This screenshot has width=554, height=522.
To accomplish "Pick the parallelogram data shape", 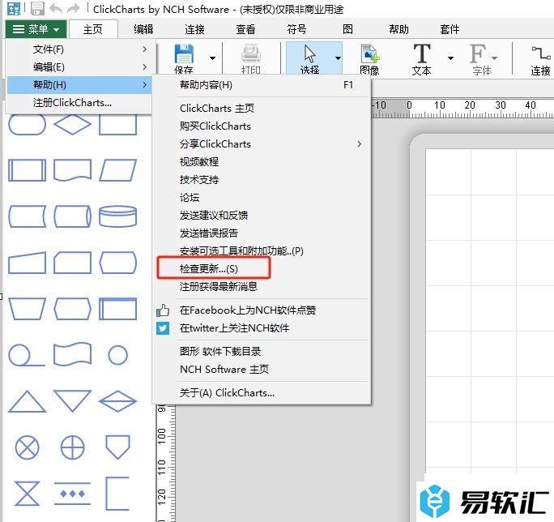I will pyautogui.click(x=117, y=170).
